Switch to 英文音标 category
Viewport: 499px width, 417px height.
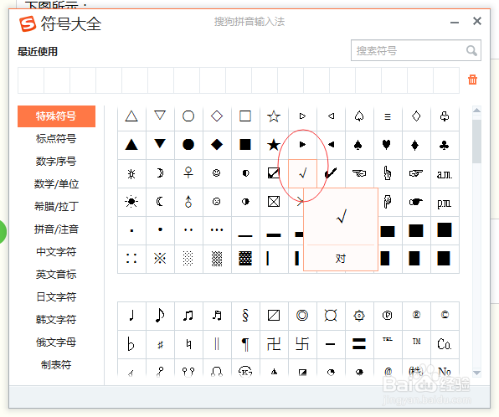[x=56, y=275]
